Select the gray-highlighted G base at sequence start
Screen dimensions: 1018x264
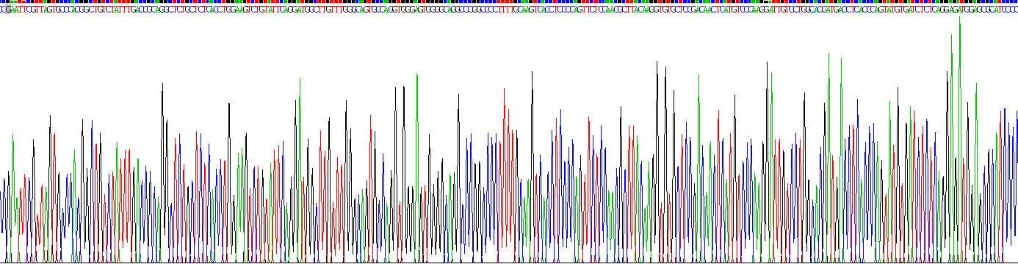tap(8, 9)
